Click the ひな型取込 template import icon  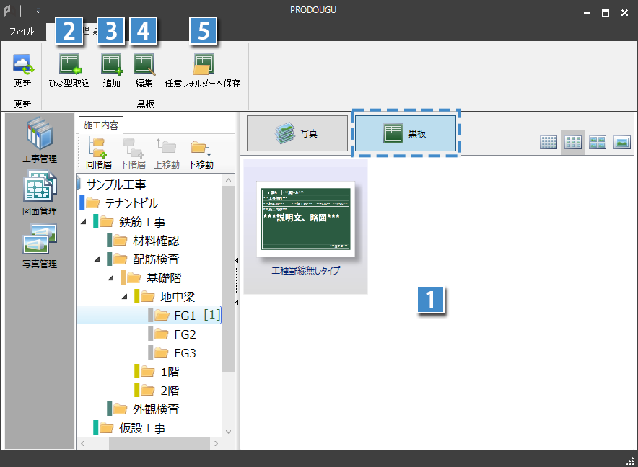coord(69,65)
